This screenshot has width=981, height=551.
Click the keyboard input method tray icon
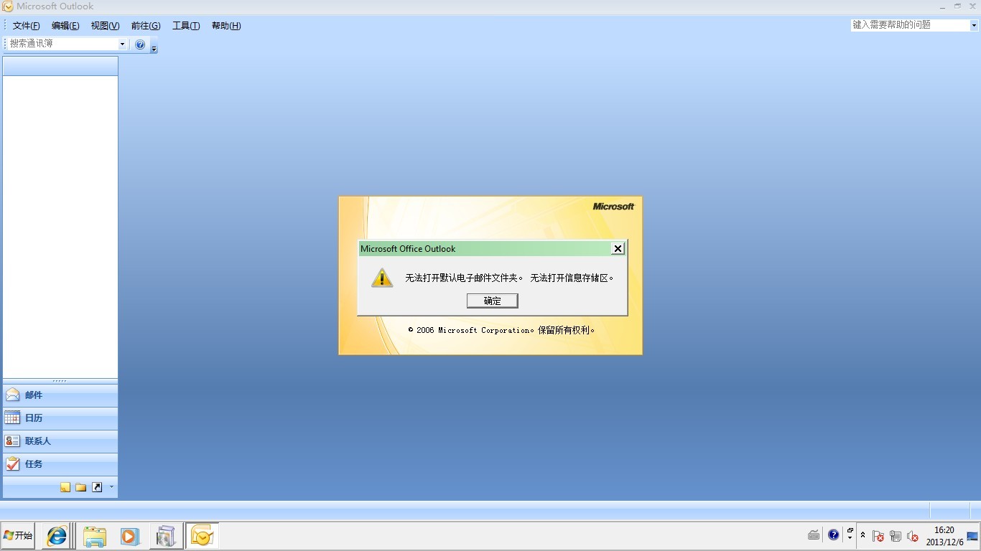[814, 535]
